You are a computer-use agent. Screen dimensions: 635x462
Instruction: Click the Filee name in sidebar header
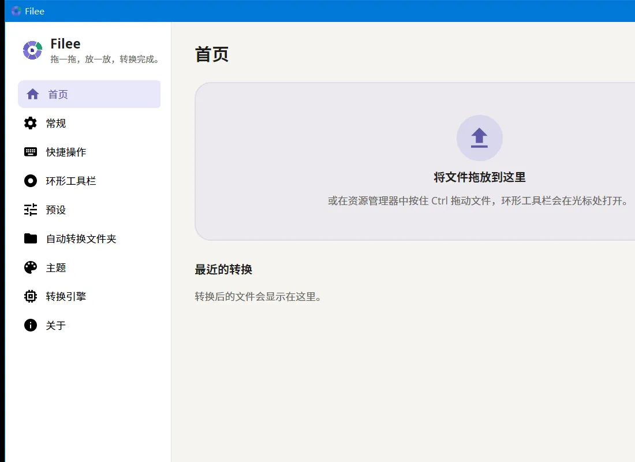click(65, 43)
